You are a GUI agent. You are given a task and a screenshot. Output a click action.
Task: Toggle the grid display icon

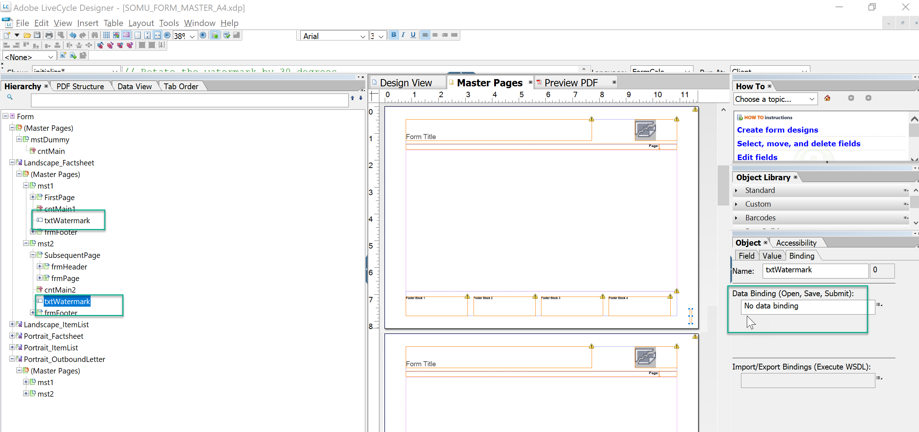point(106,35)
